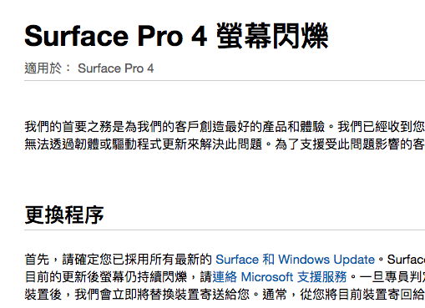This screenshot has width=425, height=308.
Task: Open the 連絡 Microsoft 支援服務 link
Action: click(x=280, y=277)
